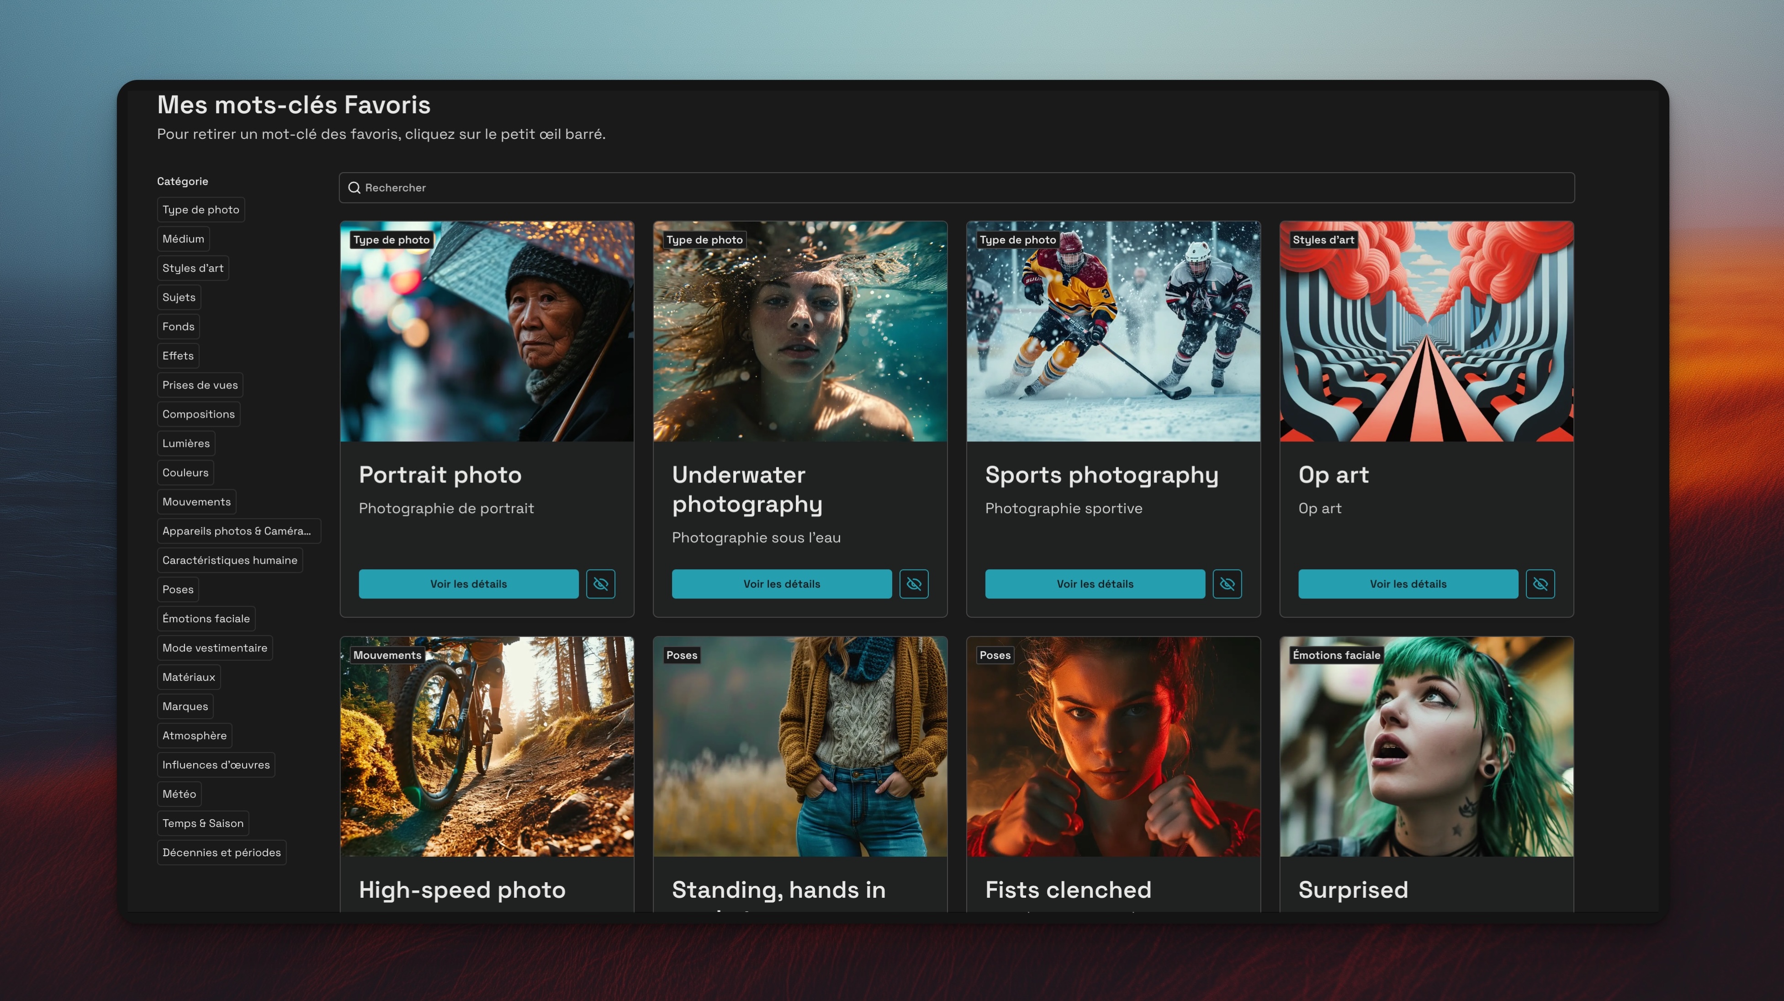Click crossed-eye icon on Underwater photography card
Viewport: 1784px width, 1001px height.
click(913, 584)
